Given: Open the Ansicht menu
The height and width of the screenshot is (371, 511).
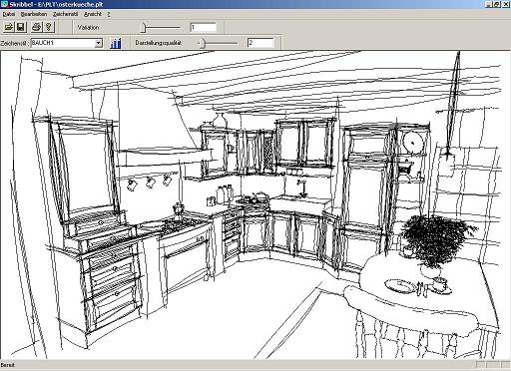Looking at the screenshot, I should [x=93, y=14].
